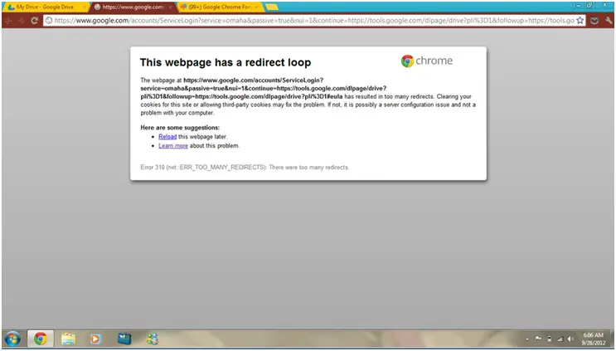
Task: Show hidden system tray icons
Action: [x=527, y=339]
